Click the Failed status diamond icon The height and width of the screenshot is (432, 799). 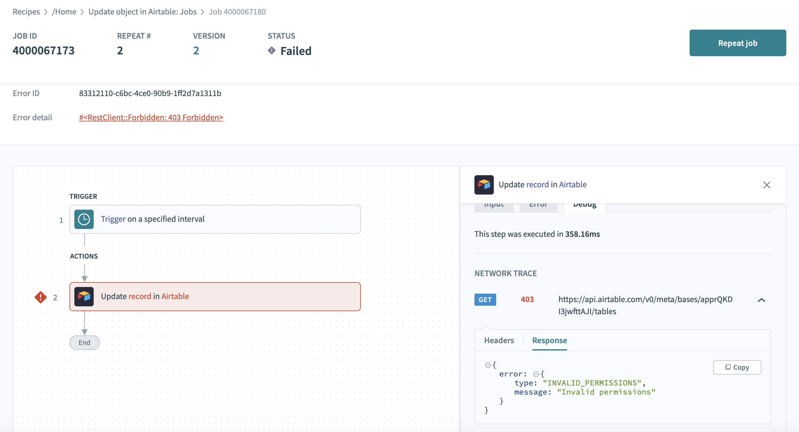coord(272,50)
